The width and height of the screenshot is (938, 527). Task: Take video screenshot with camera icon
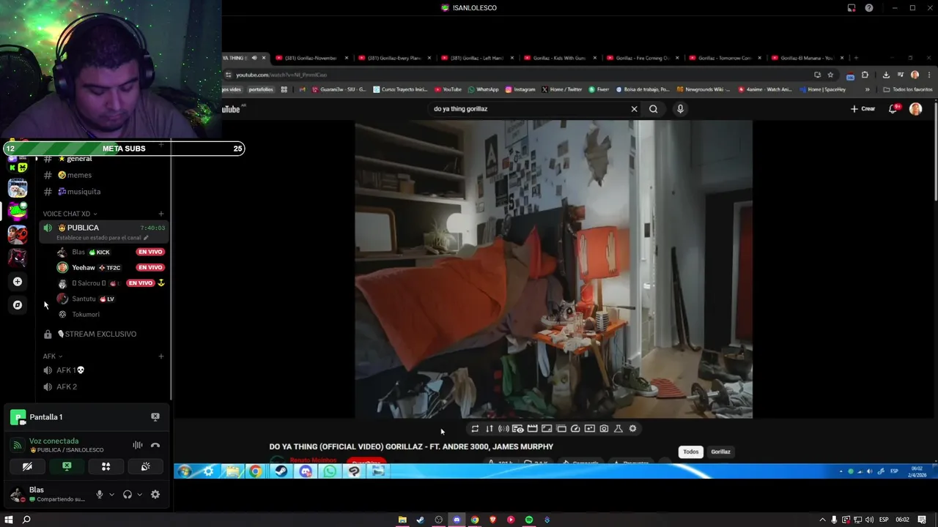pos(604,429)
